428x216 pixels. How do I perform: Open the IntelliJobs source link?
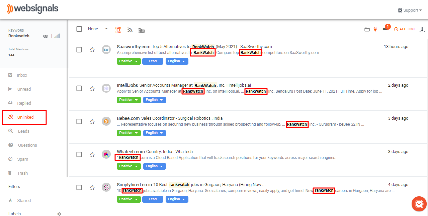tap(127, 85)
